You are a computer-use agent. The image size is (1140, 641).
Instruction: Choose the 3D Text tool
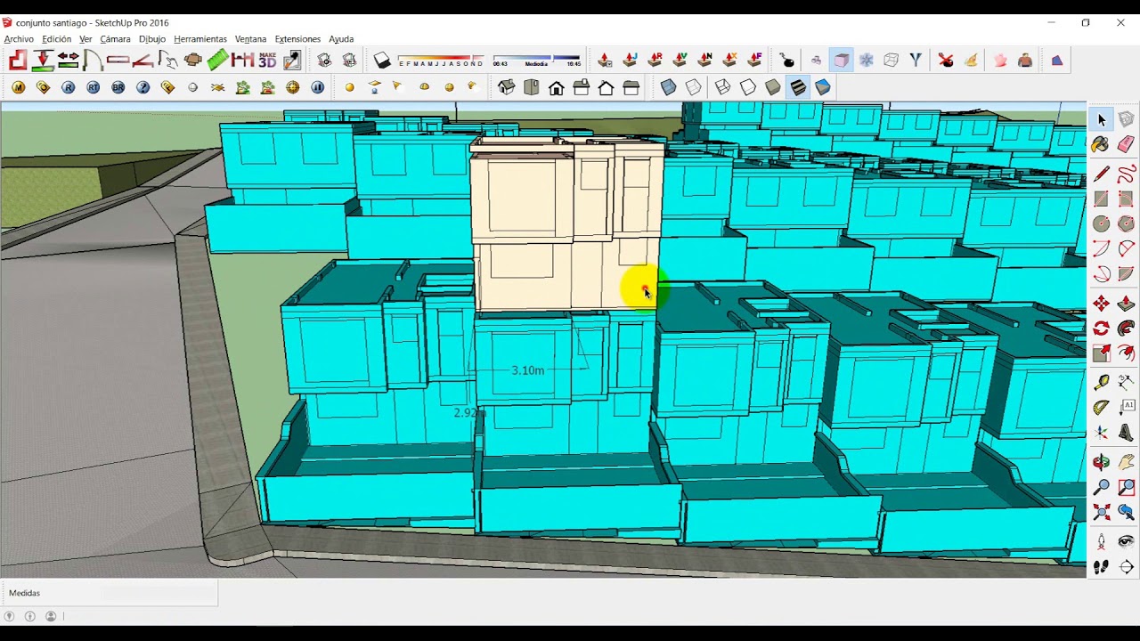1127,433
